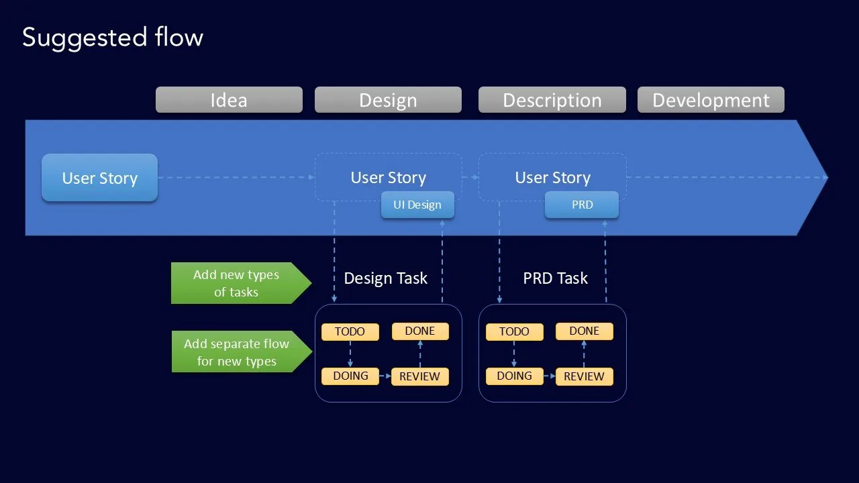Click the Add separate flow green arrow
This screenshot has height=483, width=859.
(x=242, y=352)
